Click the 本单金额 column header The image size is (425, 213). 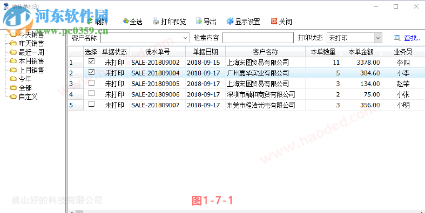tap(361, 52)
